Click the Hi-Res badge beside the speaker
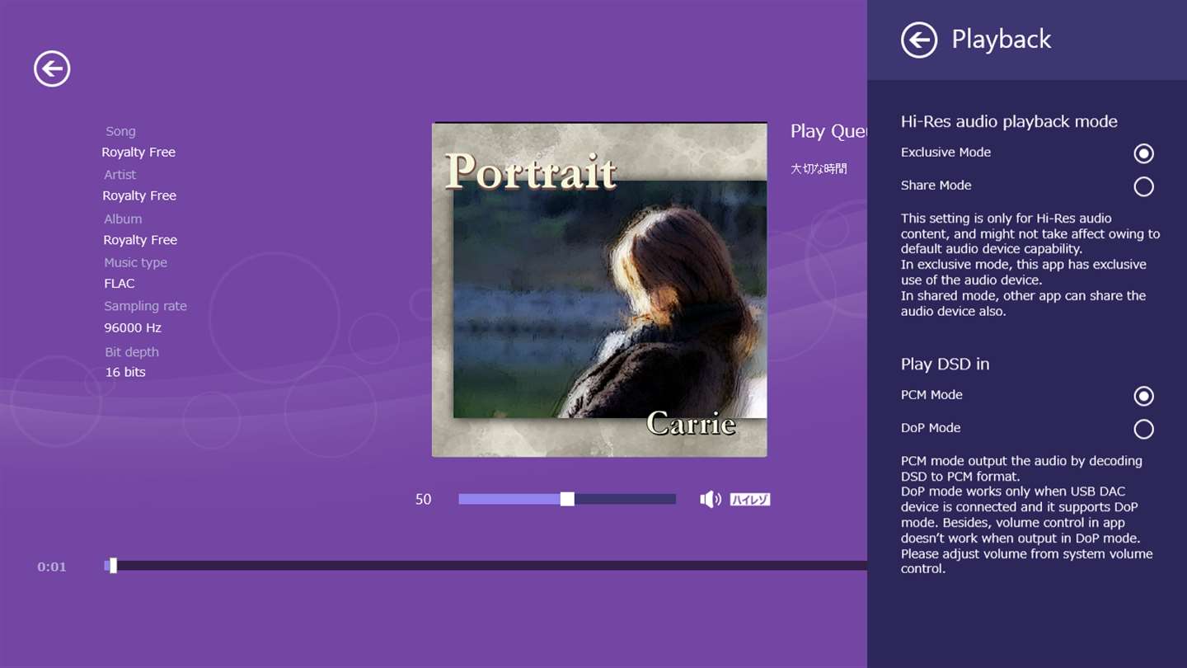Viewport: 1187px width, 668px height. [x=750, y=499]
